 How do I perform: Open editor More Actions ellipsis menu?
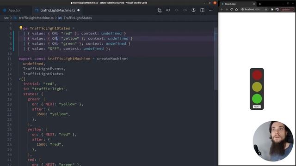pos(211,10)
